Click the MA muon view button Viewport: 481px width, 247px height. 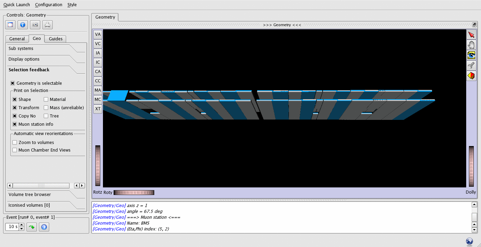[x=98, y=90]
